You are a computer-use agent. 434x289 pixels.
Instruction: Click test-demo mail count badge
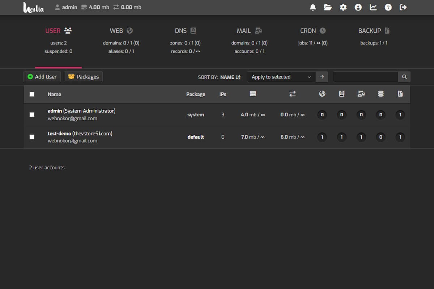pyautogui.click(x=361, y=137)
